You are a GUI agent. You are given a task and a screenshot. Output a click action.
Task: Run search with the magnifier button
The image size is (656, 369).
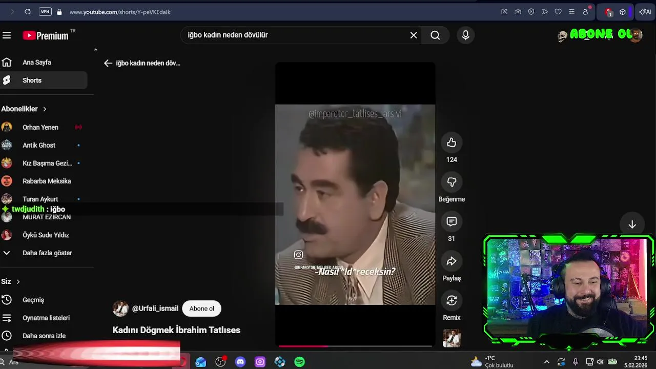435,35
